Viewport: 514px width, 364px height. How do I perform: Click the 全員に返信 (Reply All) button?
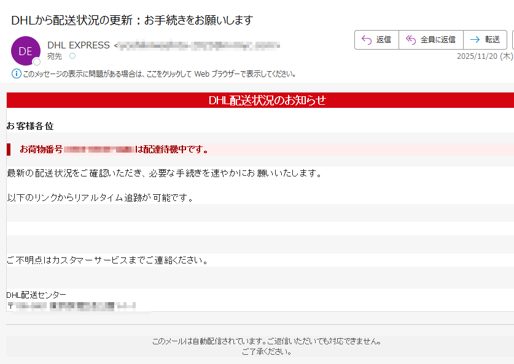[430, 40]
